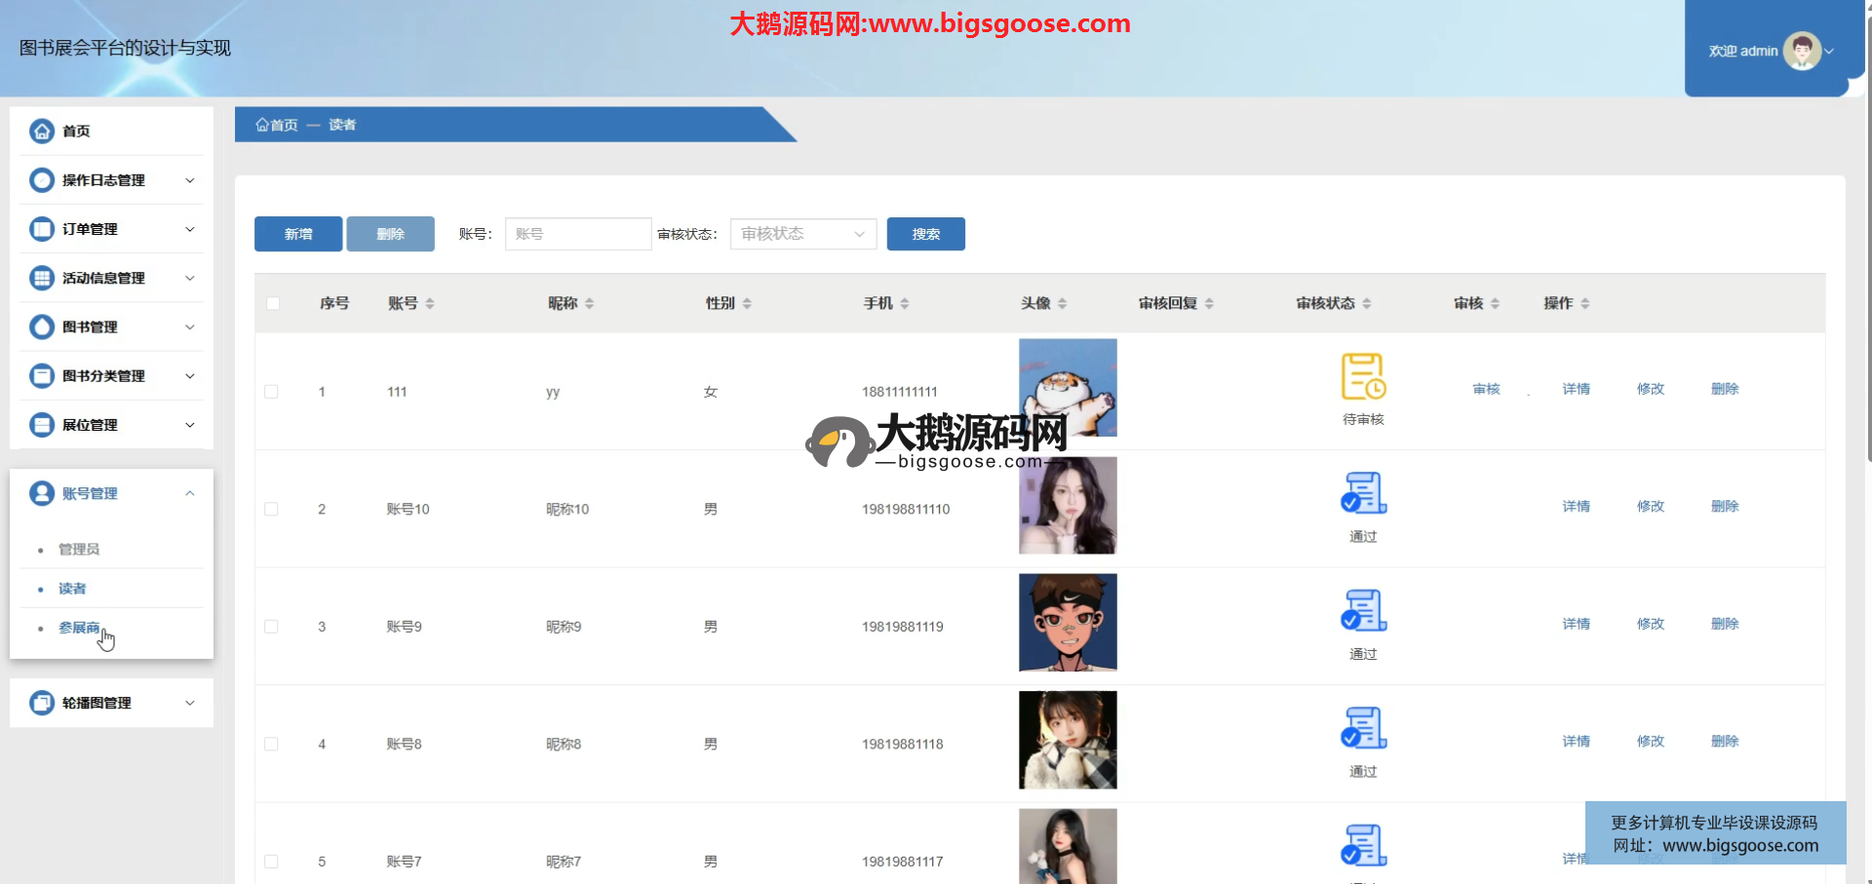The width and height of the screenshot is (1872, 884).
Task: Click the 订单管理 sidebar icon
Action: tap(42, 229)
